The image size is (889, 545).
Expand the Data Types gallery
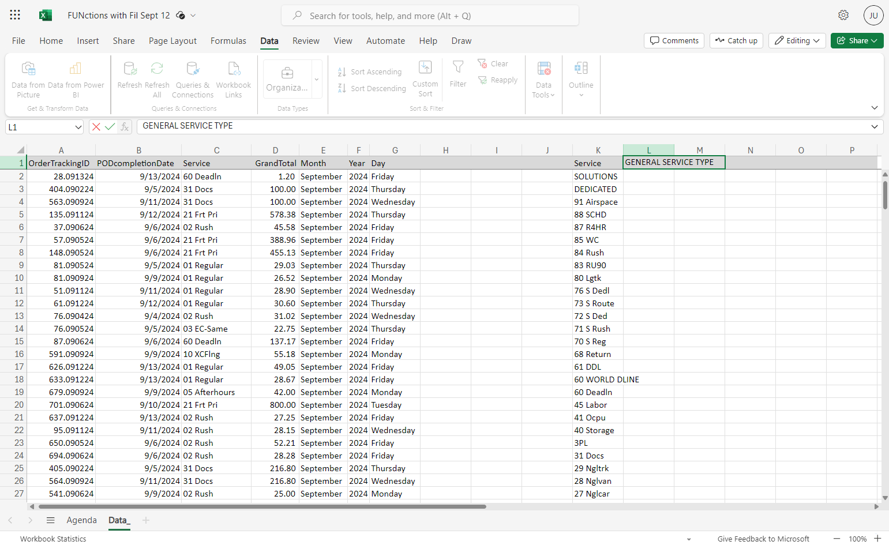point(317,80)
